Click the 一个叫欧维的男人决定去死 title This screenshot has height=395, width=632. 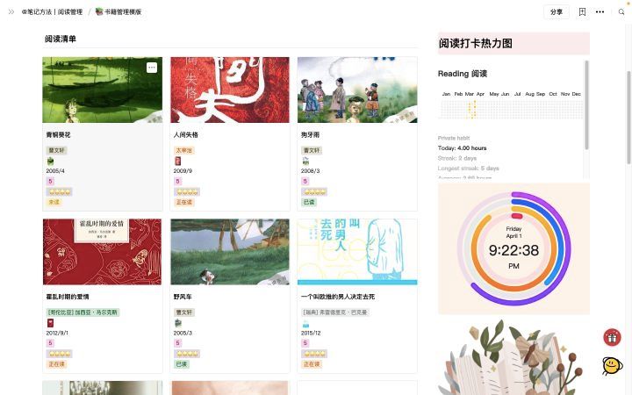(338, 297)
